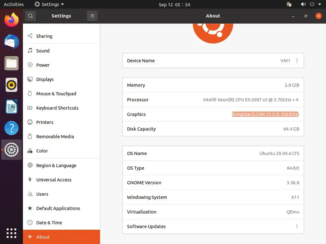
Task: Click the Universal Access person icon
Action: 30,180
